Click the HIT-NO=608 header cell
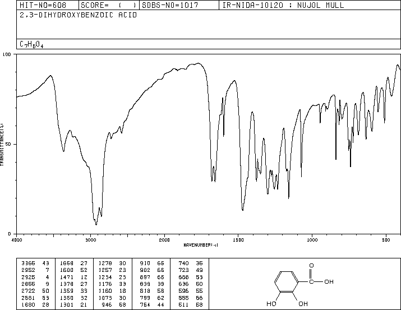Screen dimensions: 401x310 click(x=48, y=5)
